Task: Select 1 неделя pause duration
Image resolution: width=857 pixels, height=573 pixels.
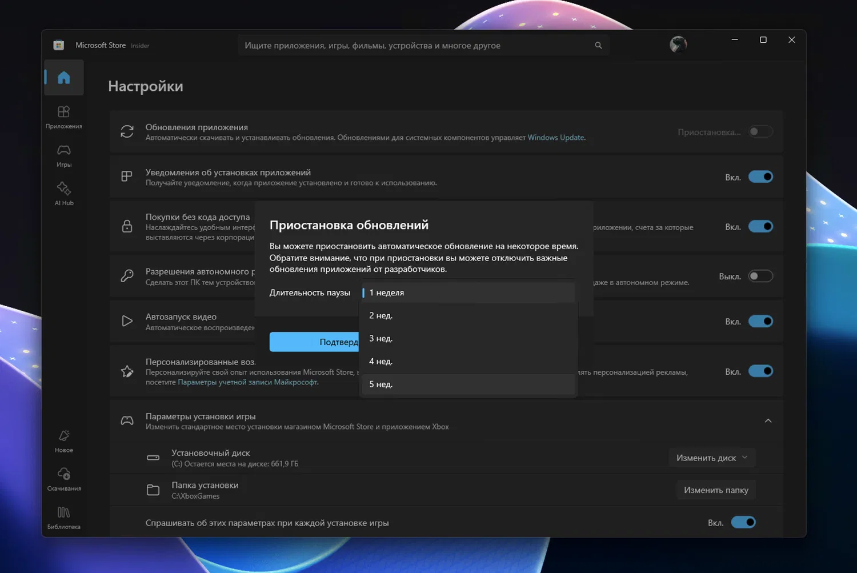Action: click(468, 292)
